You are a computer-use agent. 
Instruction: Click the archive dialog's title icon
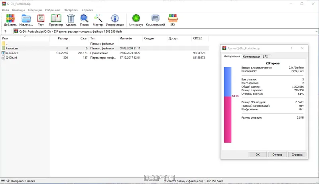pos(224,48)
